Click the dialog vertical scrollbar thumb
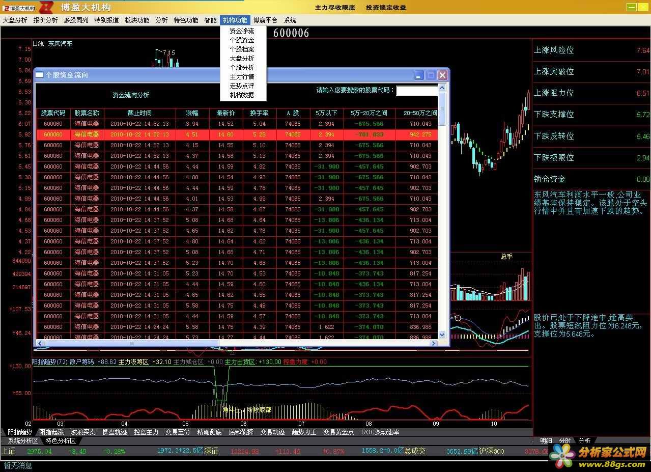Image resolution: width=651 pixels, height=472 pixels. tap(442, 109)
